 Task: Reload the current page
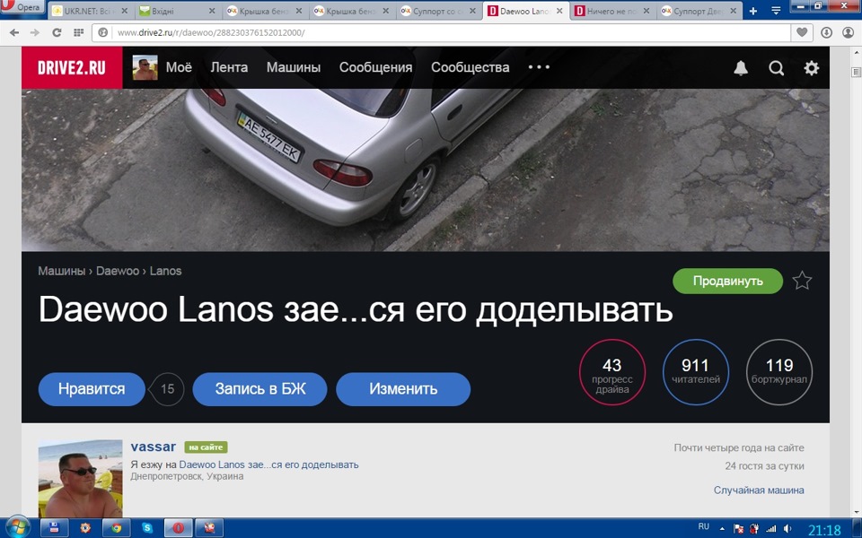(x=56, y=32)
